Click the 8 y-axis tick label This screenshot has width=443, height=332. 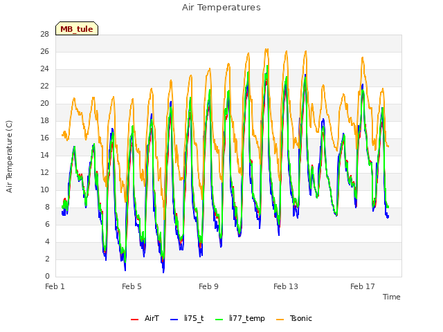click(x=47, y=207)
